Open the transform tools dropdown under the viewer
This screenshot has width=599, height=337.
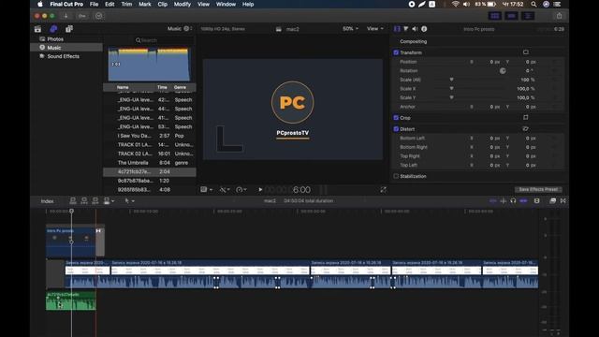point(206,189)
